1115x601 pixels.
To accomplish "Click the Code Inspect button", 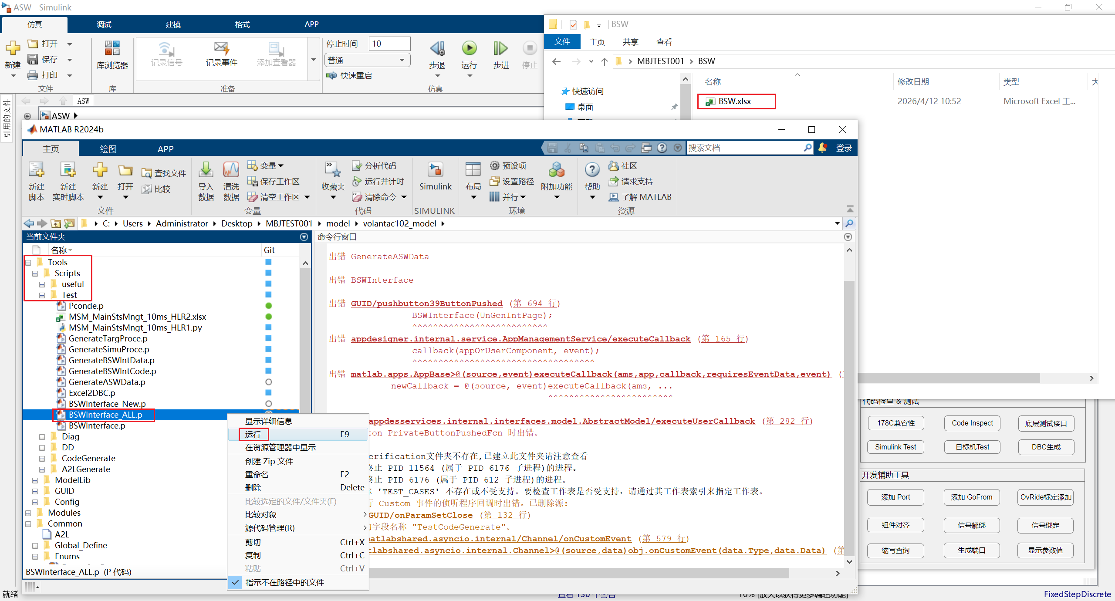I will tap(972, 423).
